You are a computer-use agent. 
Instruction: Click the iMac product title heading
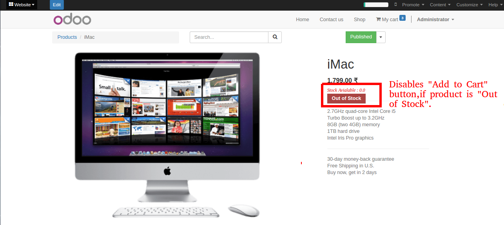pyautogui.click(x=341, y=64)
